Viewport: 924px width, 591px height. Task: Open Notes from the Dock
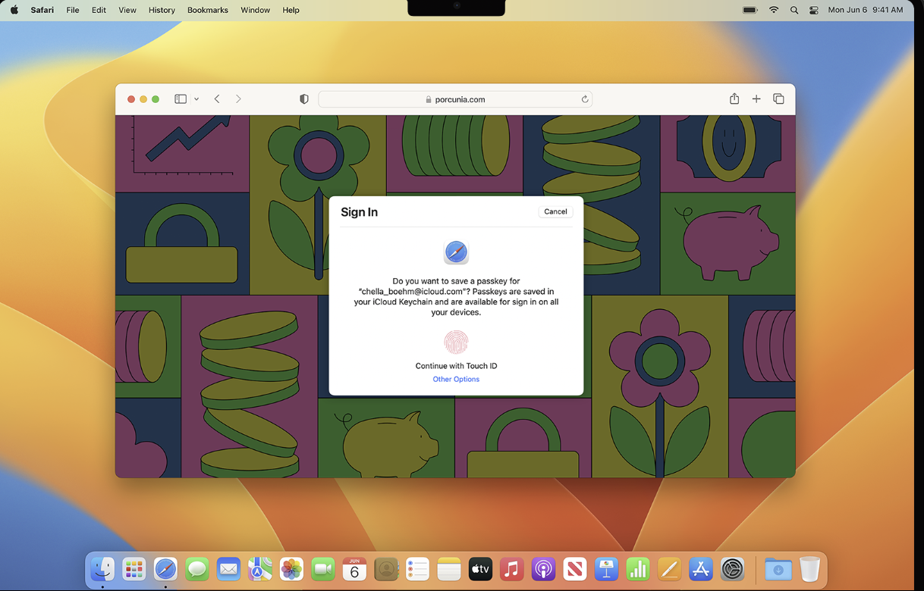449,568
